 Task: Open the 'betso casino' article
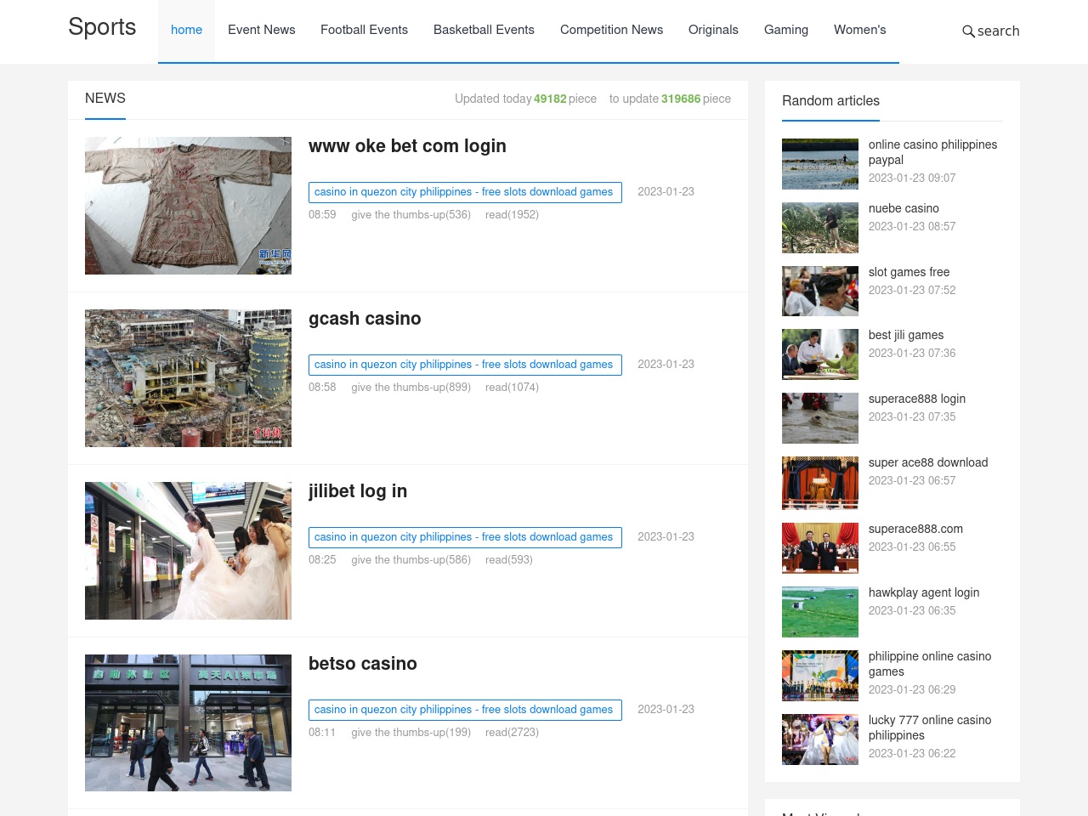pos(363,664)
